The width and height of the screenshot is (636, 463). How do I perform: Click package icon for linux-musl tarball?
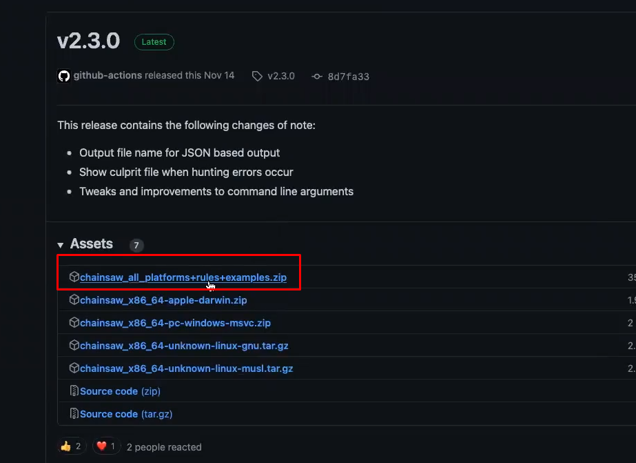pos(74,368)
